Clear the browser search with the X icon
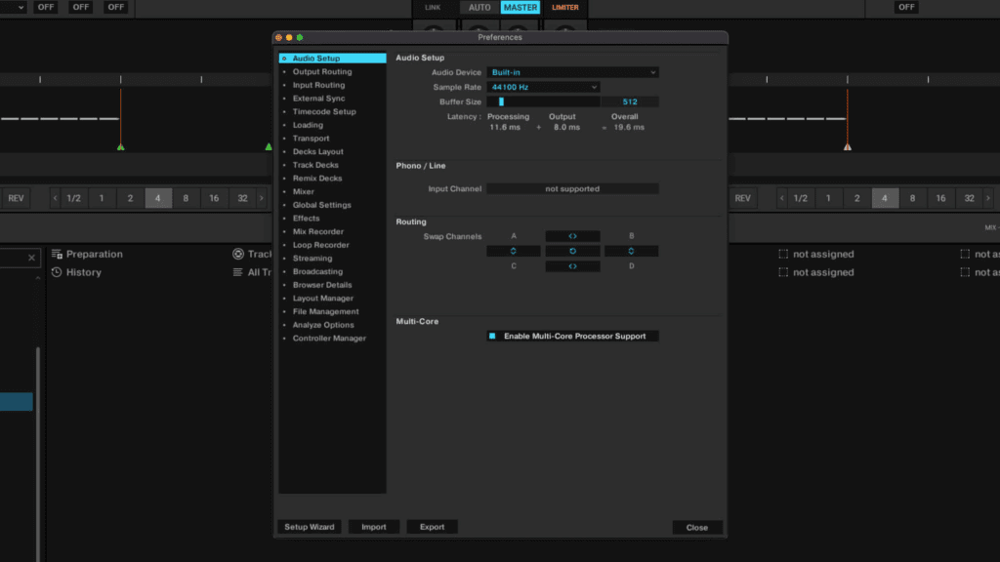 pos(31,258)
